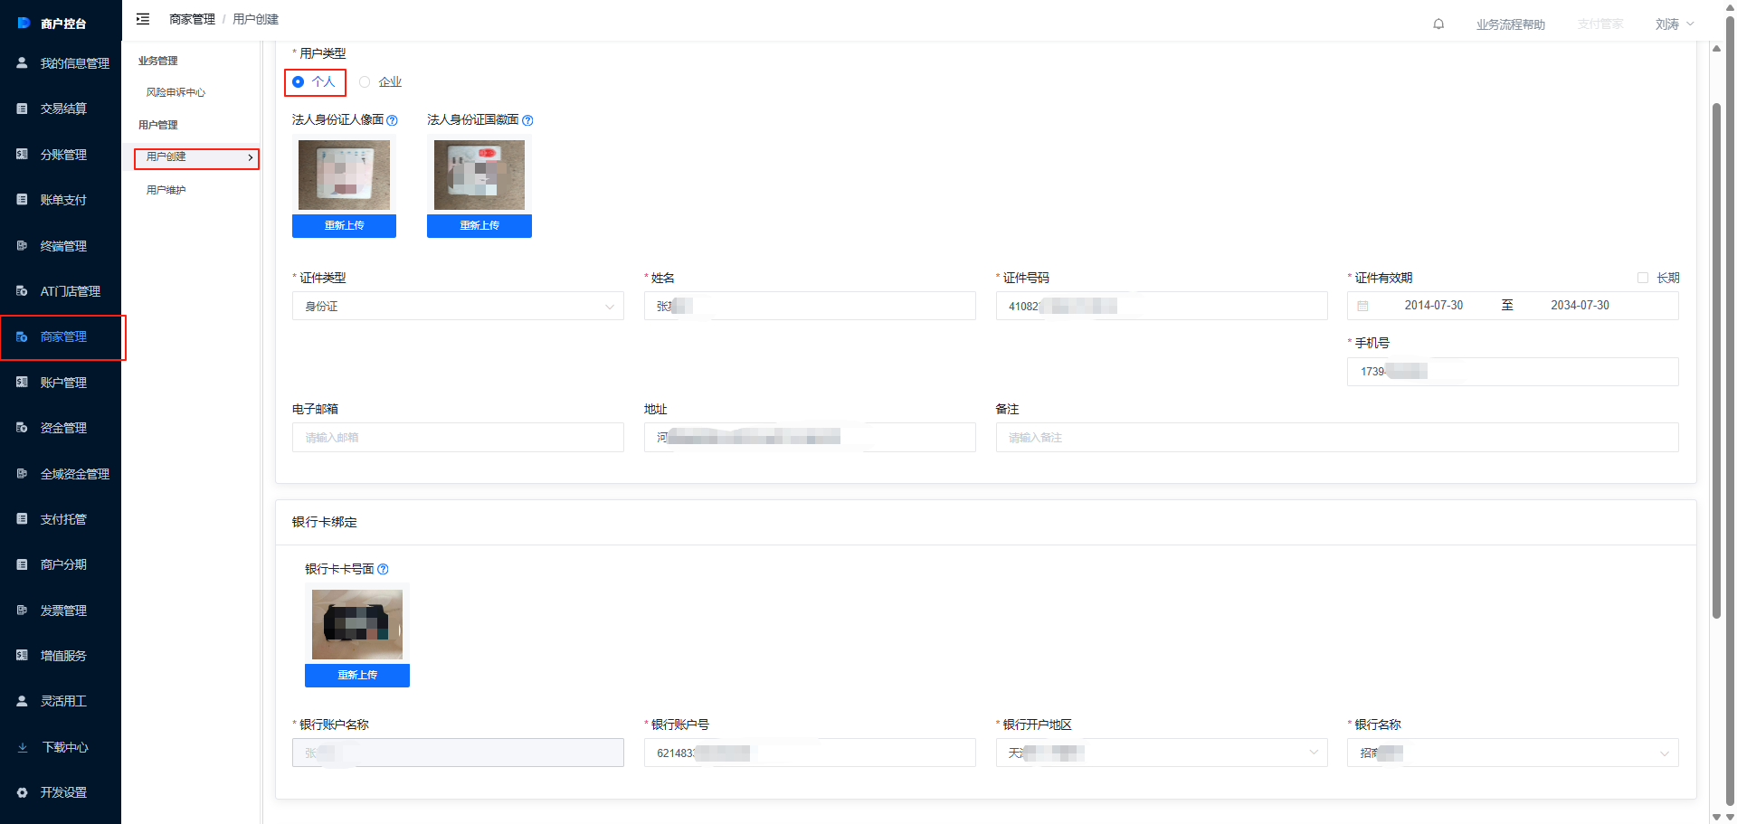Collapse the sidebar with the menu fold icon
This screenshot has height=824, width=1737.
[143, 19]
